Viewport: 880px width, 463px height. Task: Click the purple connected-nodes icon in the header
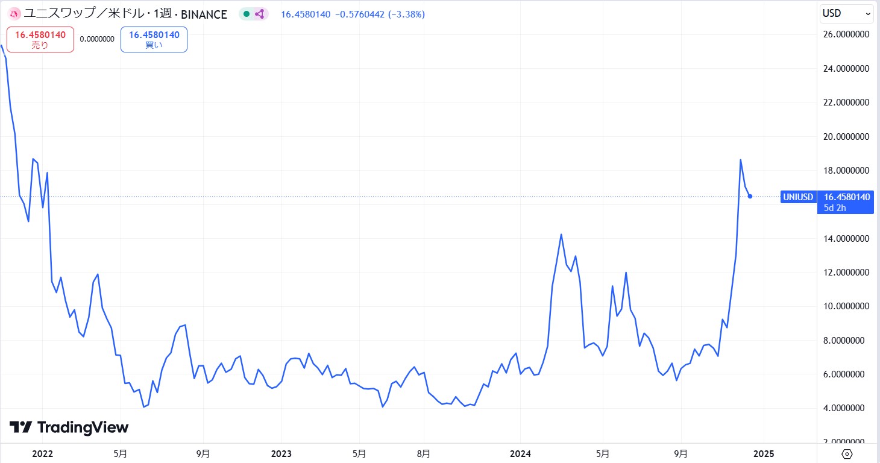260,14
